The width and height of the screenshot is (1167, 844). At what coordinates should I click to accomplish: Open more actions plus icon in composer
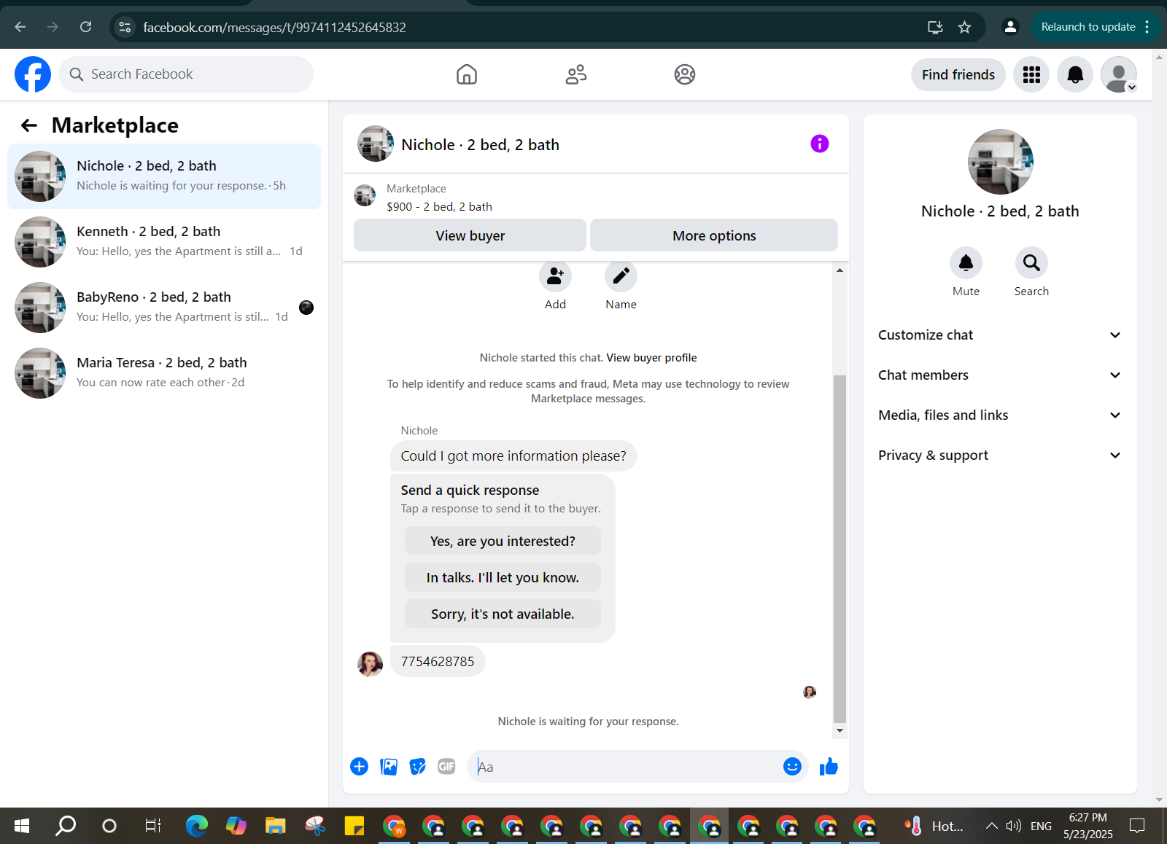point(359,767)
